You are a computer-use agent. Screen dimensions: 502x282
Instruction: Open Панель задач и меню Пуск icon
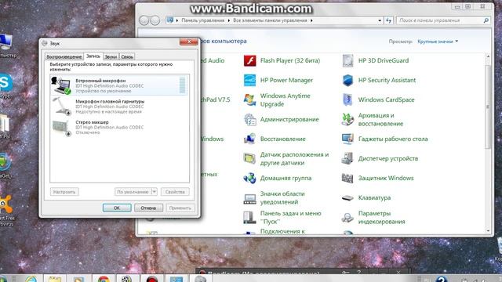tap(249, 218)
